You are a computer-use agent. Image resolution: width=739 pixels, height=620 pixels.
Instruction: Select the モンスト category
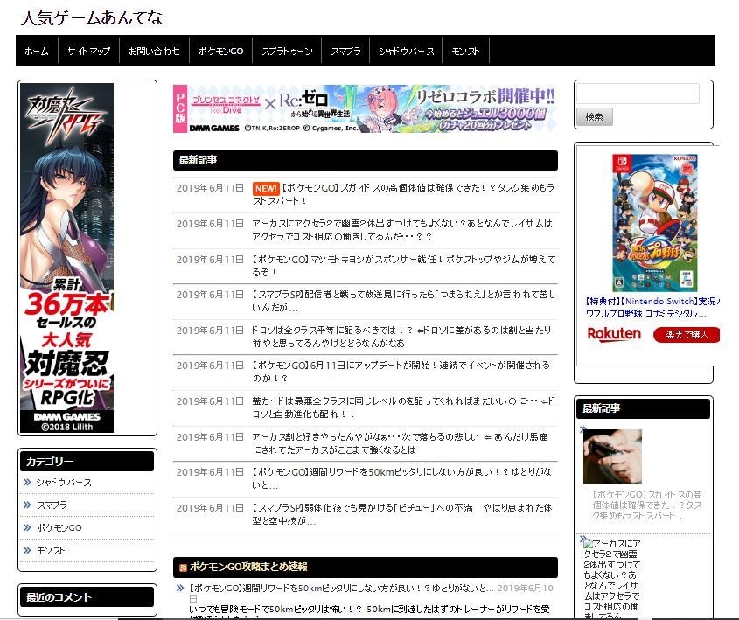(51, 550)
